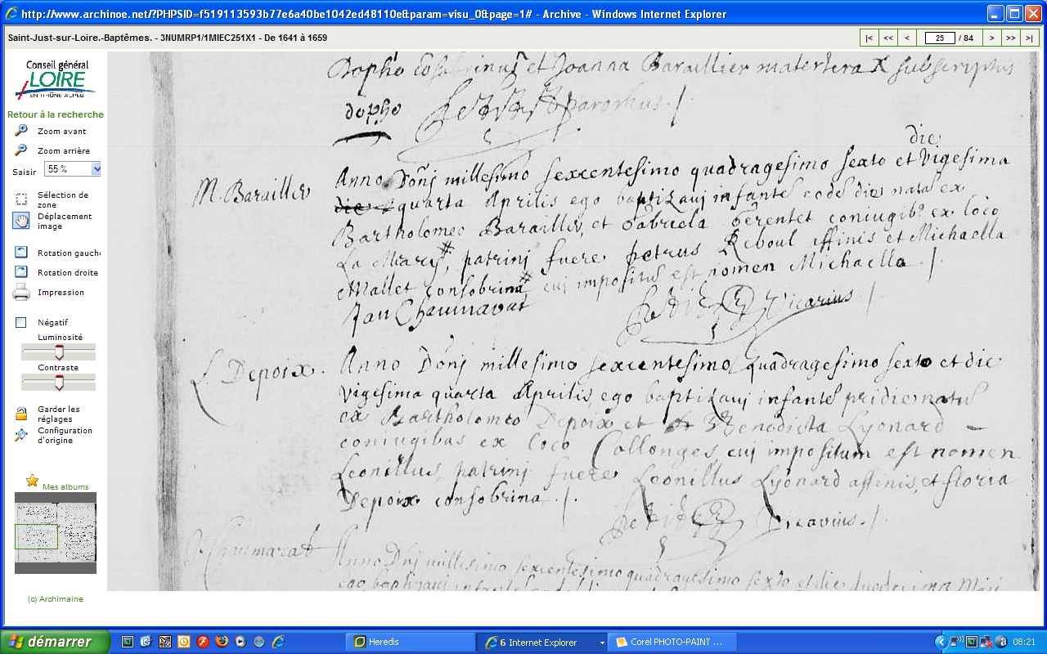The width and height of the screenshot is (1047, 654).
Task: Open the zoom percentage dropdown
Action: [97, 169]
